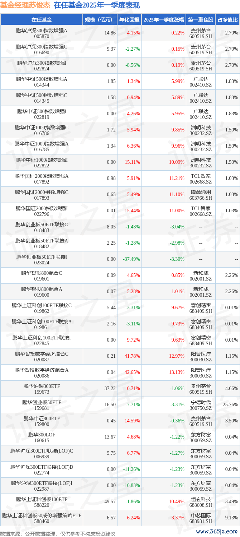Open fund 鹏华300LOF 160615
Screen dimensions: 240x537
click(x=42, y=437)
